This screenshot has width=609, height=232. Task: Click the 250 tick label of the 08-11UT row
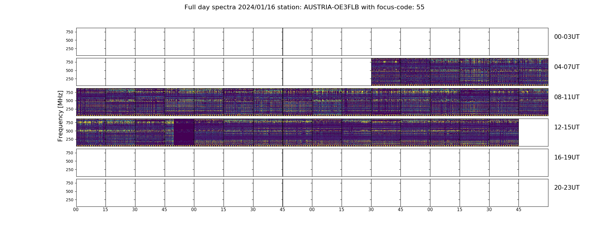point(70,109)
